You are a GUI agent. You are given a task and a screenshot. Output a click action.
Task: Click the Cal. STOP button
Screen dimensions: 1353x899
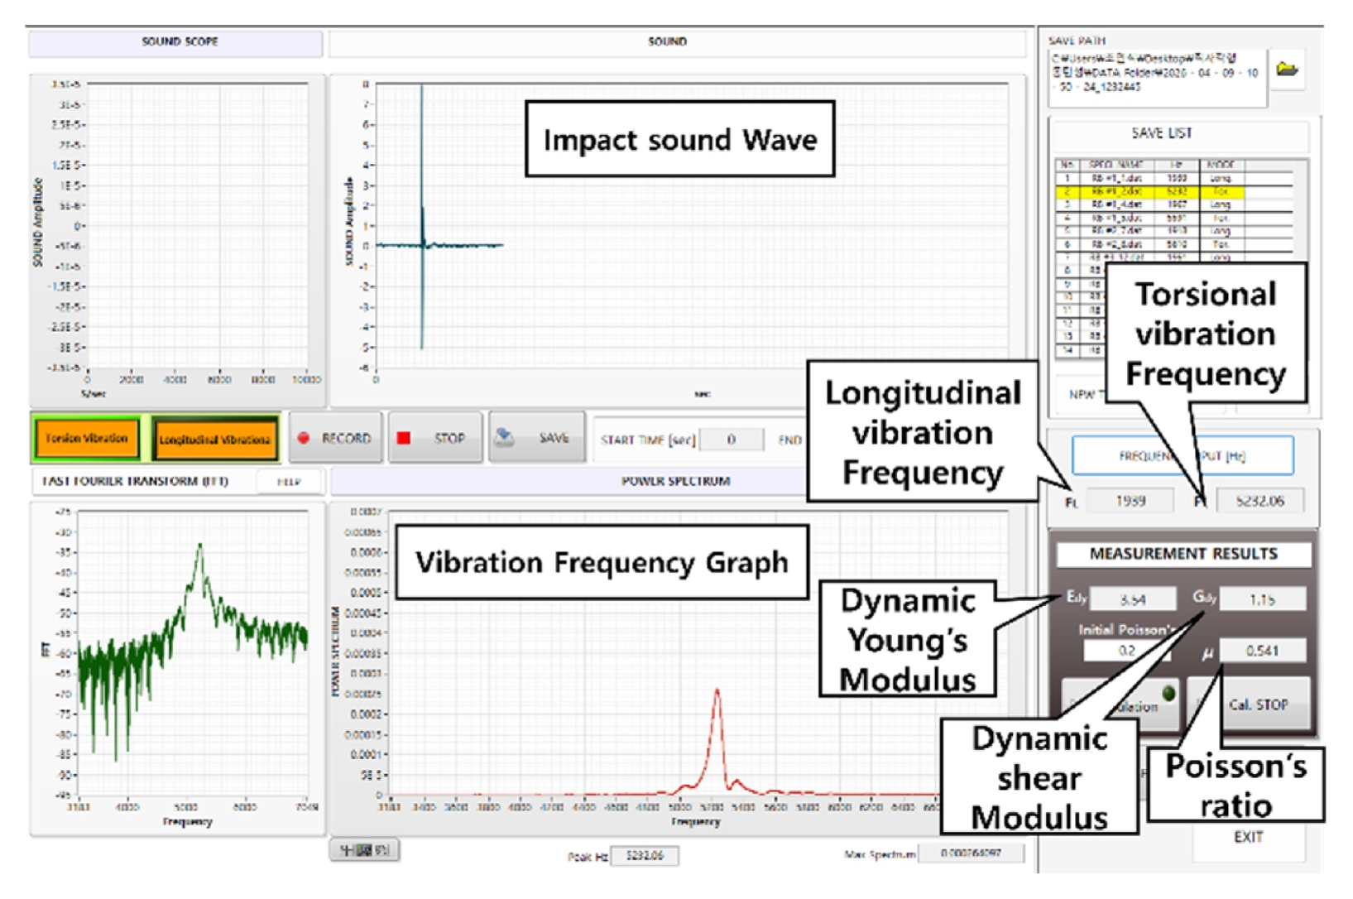coord(1257,704)
